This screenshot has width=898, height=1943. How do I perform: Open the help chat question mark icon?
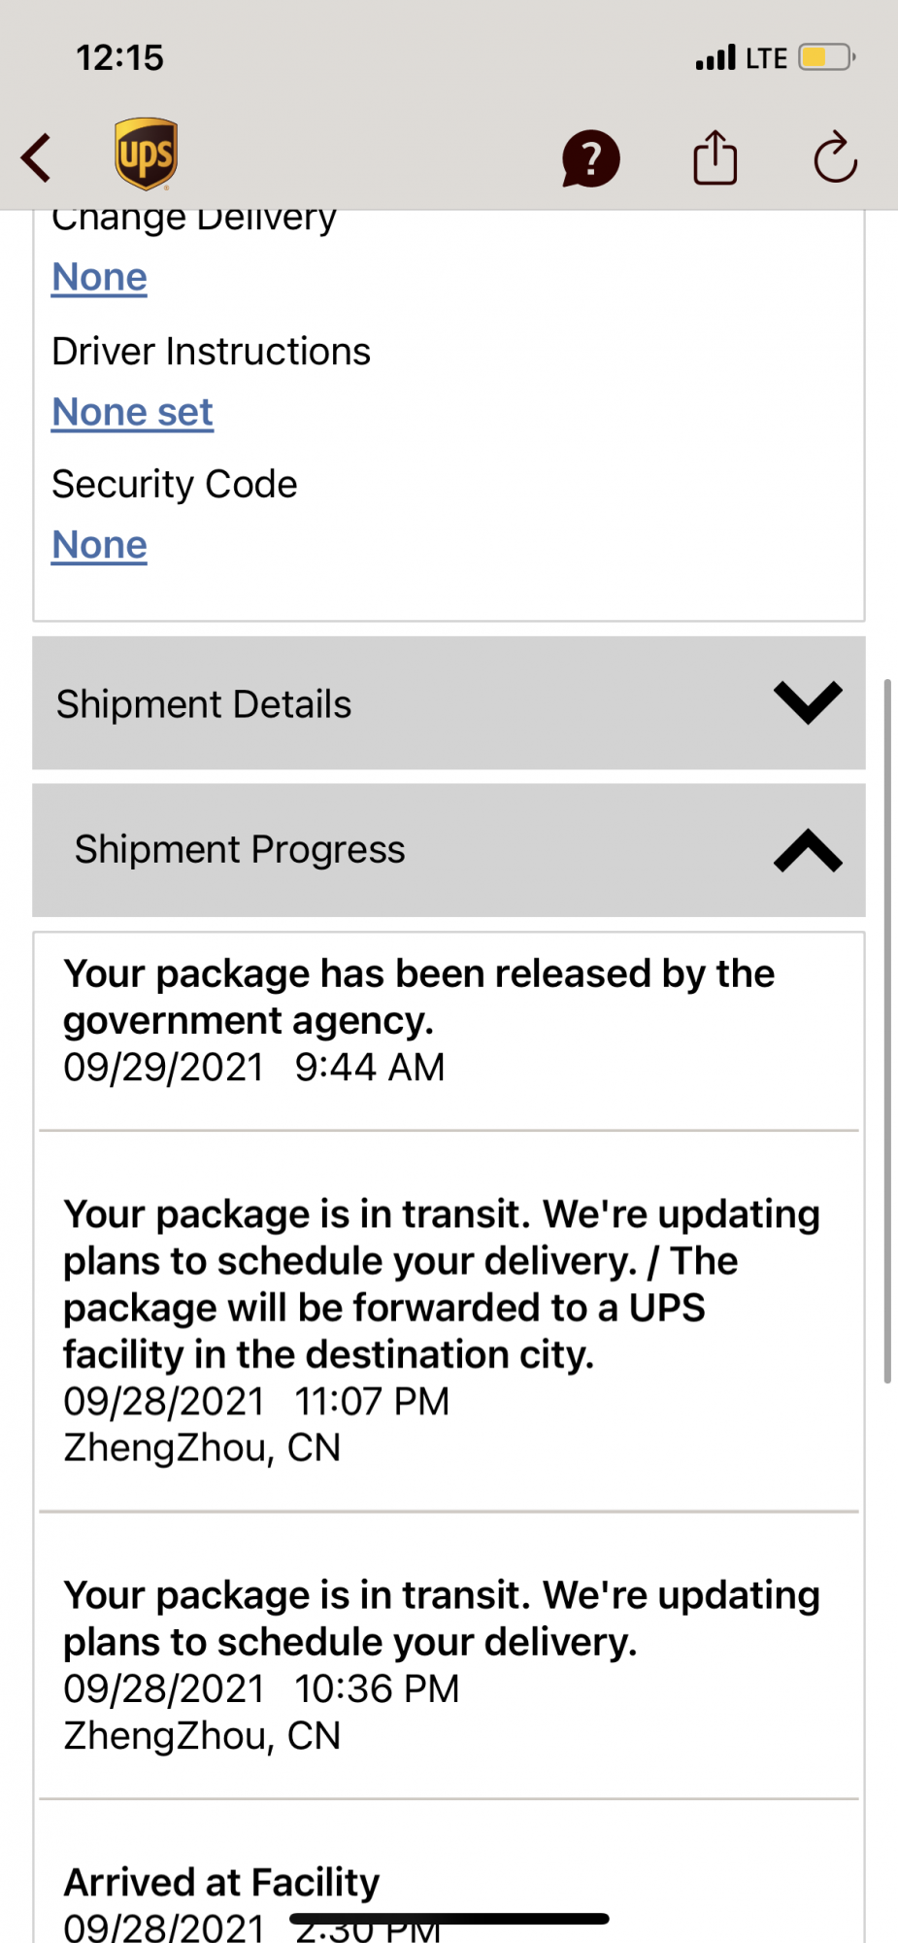590,158
